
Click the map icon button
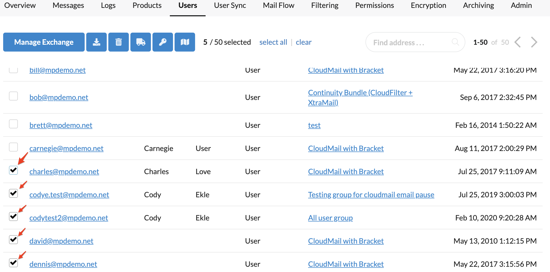coord(185,42)
